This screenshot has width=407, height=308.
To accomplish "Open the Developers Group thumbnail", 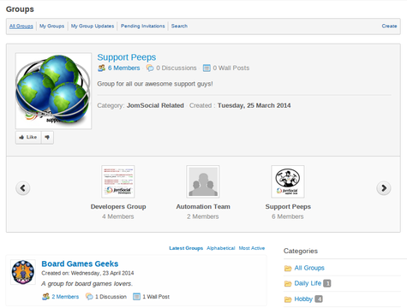I will pos(118,181).
